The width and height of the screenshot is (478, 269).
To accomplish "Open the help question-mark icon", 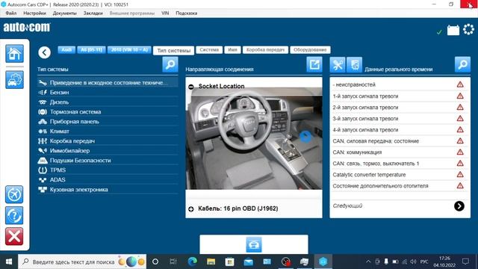I will coord(14,215).
